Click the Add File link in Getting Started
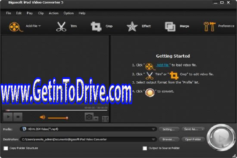Image resolution: width=237 pixels, height=158 pixels. point(163,65)
